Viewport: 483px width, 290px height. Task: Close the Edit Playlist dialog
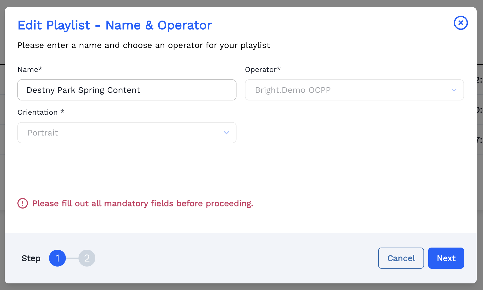(x=461, y=23)
